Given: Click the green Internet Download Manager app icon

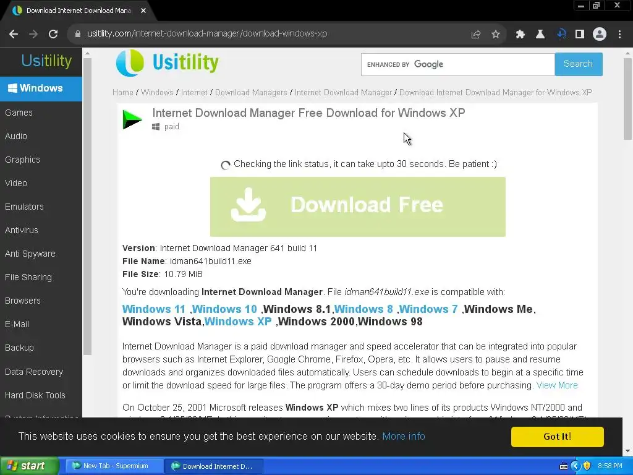Looking at the screenshot, I should (x=132, y=119).
